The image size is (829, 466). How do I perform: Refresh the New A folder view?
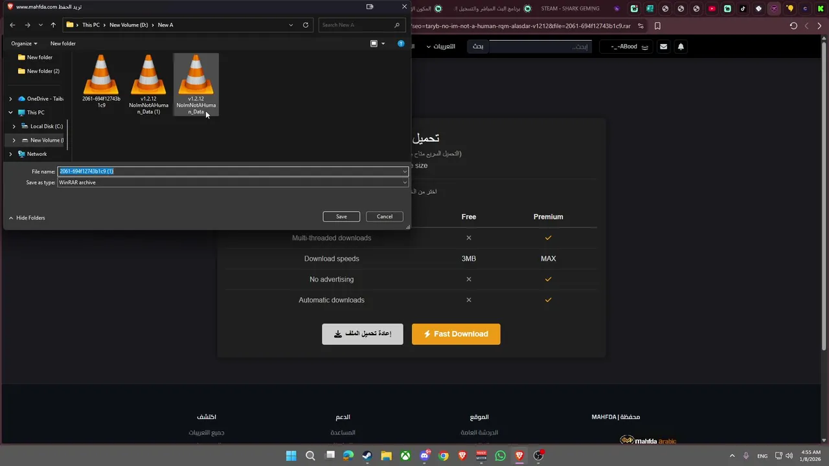click(x=306, y=25)
